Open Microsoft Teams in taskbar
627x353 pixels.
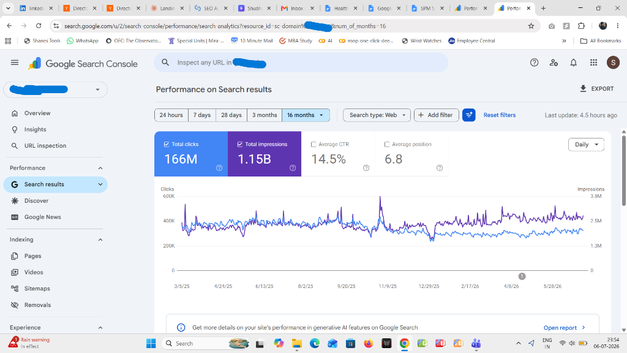coord(476,343)
